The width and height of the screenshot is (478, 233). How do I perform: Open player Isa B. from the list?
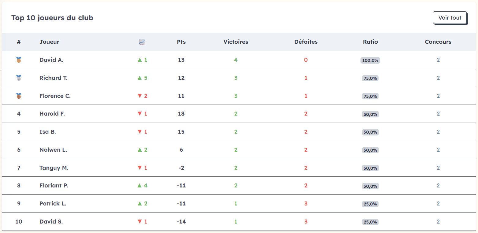(x=48, y=131)
